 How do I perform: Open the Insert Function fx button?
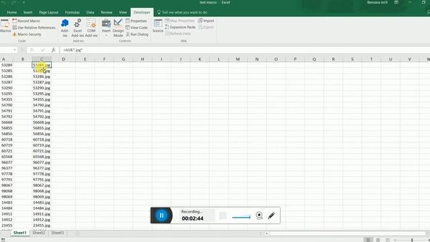coord(54,50)
